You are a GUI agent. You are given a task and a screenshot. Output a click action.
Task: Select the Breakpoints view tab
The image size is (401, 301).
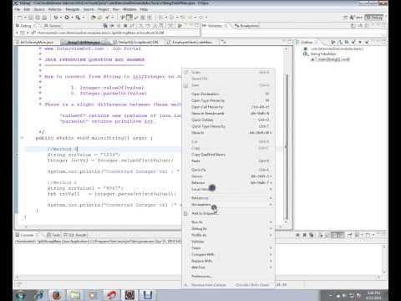click(x=247, y=26)
